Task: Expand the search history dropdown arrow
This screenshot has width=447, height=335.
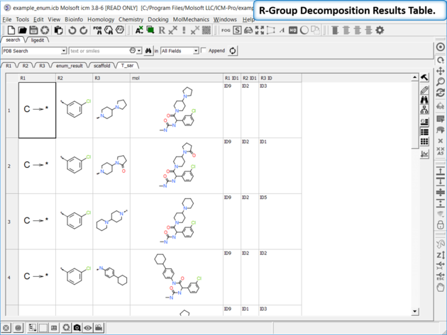Action: pyautogui.click(x=139, y=51)
